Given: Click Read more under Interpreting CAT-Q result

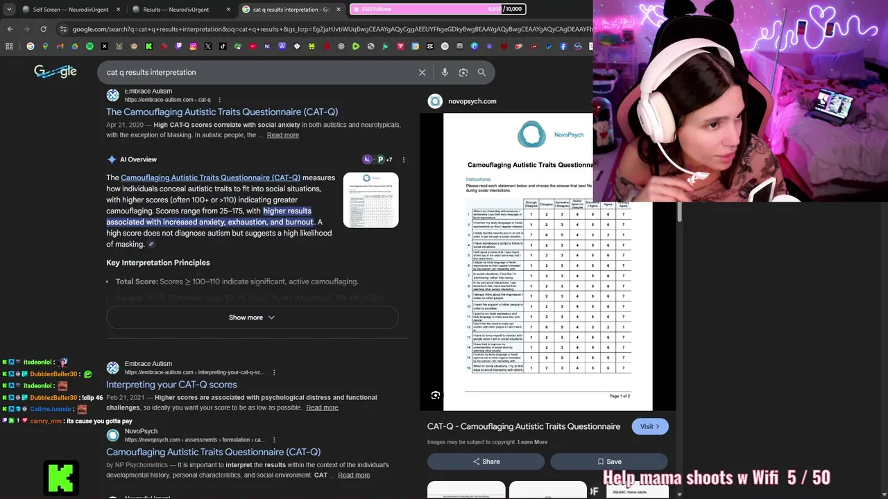Looking at the screenshot, I should (322, 408).
